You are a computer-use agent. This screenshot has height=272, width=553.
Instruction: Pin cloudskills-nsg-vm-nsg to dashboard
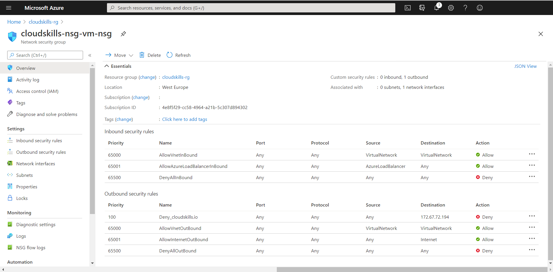click(123, 34)
